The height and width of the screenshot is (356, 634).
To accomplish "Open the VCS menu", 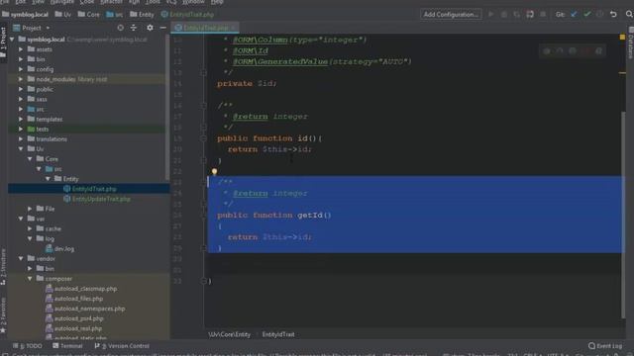I will coord(171,2).
